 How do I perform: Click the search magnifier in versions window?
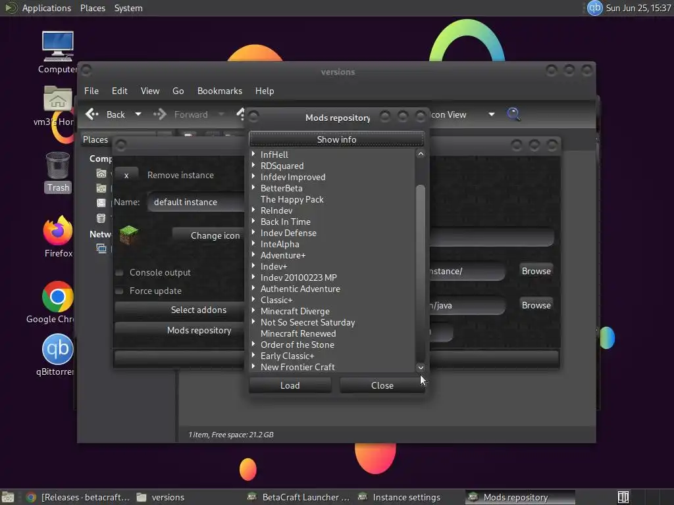[513, 114]
